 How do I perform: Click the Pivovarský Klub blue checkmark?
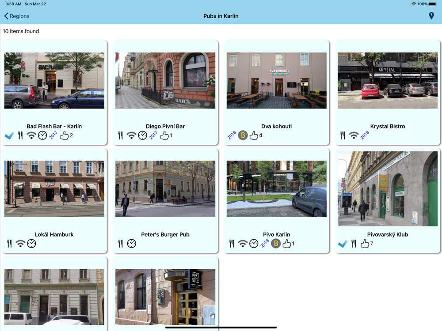click(343, 244)
